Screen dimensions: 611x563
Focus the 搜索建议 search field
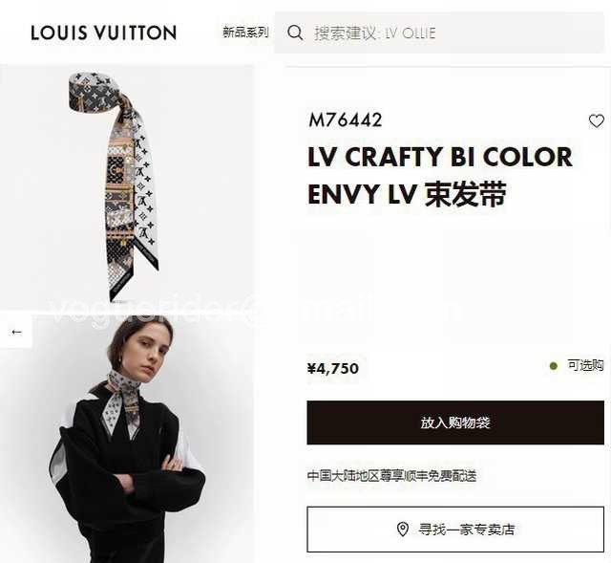(x=439, y=32)
